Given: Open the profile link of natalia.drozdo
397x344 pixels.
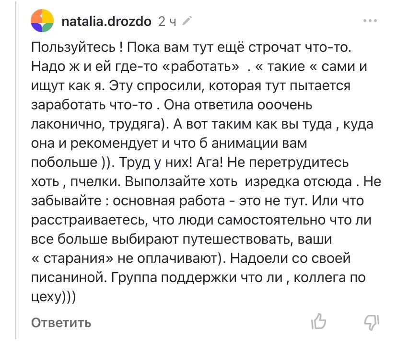Looking at the screenshot, I should coord(106,20).
